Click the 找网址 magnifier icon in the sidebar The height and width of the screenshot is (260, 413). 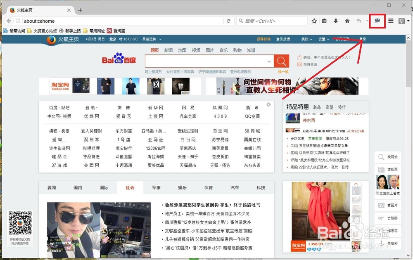pos(381,157)
